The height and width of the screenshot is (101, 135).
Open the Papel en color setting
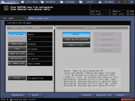(x=17, y=54)
